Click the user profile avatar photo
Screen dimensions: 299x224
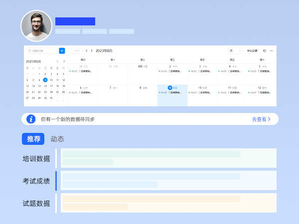click(x=36, y=26)
